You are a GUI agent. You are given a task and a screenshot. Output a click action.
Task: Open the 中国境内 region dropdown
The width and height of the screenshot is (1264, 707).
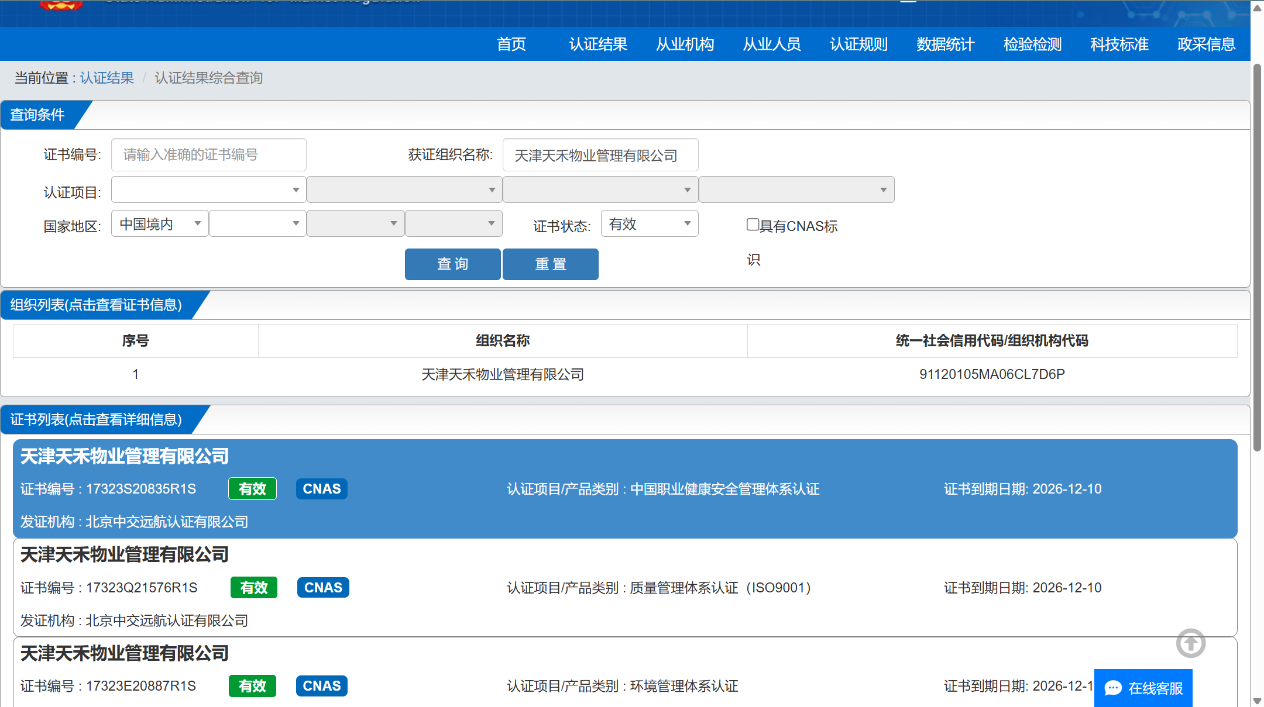click(x=160, y=223)
